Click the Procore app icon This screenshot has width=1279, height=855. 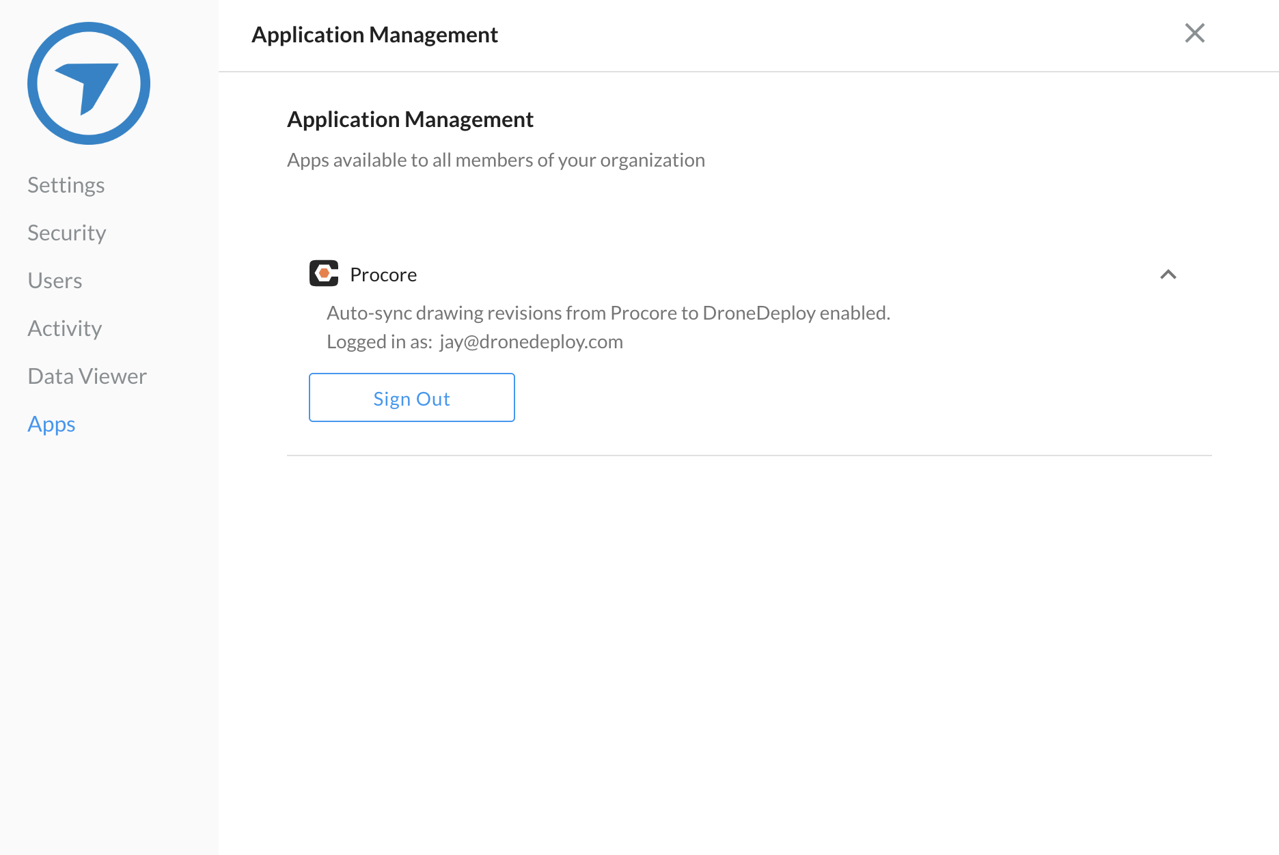pyautogui.click(x=324, y=274)
